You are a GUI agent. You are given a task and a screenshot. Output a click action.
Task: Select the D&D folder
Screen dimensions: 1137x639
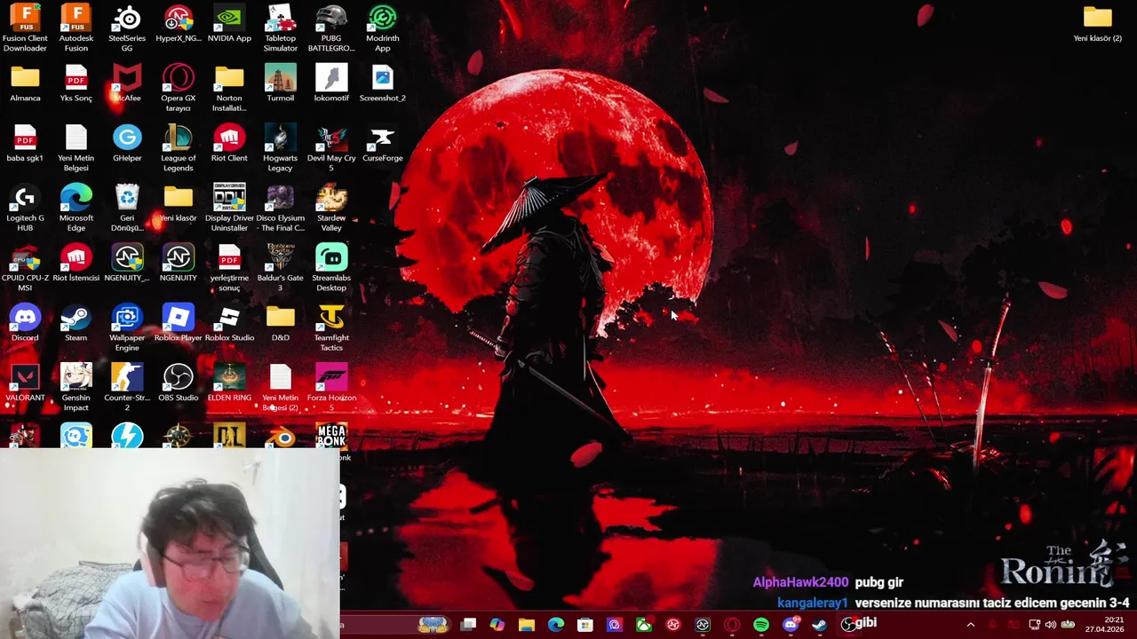[x=280, y=323]
